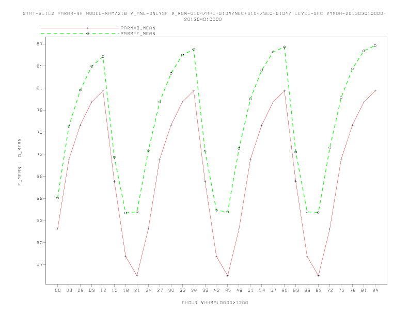
Task: Click the O_MEAN plus marker at hour 00
Action: pos(58,229)
